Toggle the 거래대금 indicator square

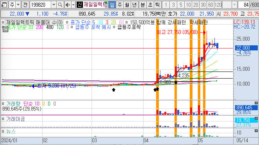(x=3, y=119)
